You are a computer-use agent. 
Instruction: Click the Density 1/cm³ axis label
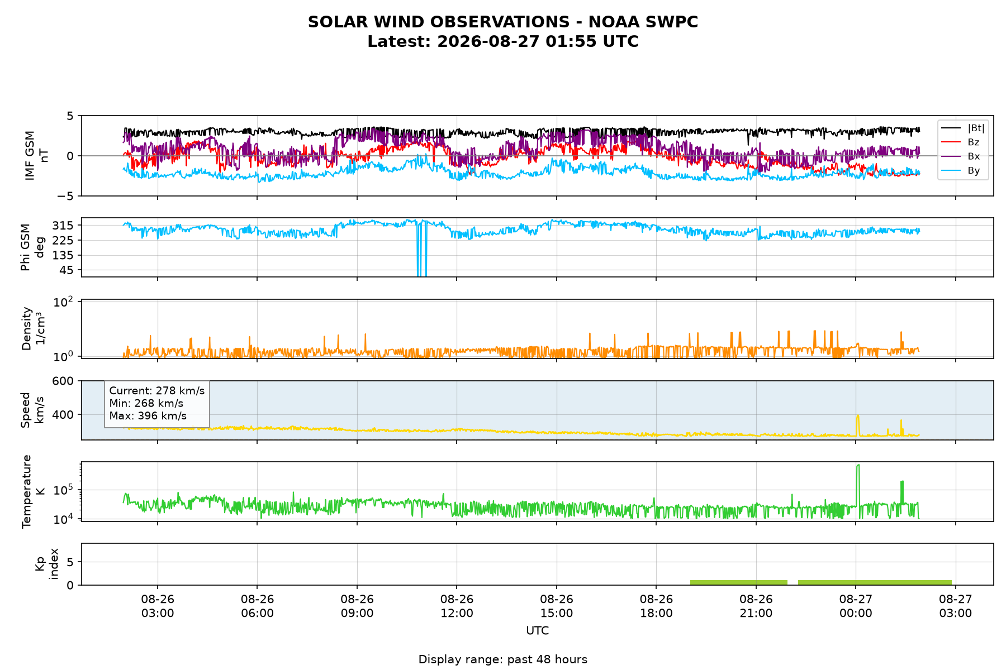[x=33, y=328]
